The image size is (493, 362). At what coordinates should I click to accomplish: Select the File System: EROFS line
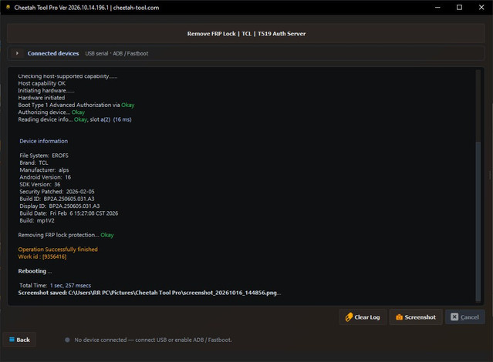click(44, 156)
